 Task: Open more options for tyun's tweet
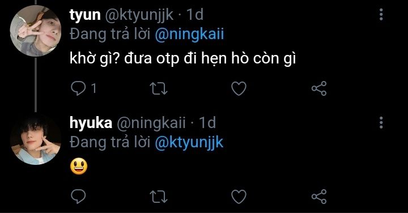click(381, 14)
